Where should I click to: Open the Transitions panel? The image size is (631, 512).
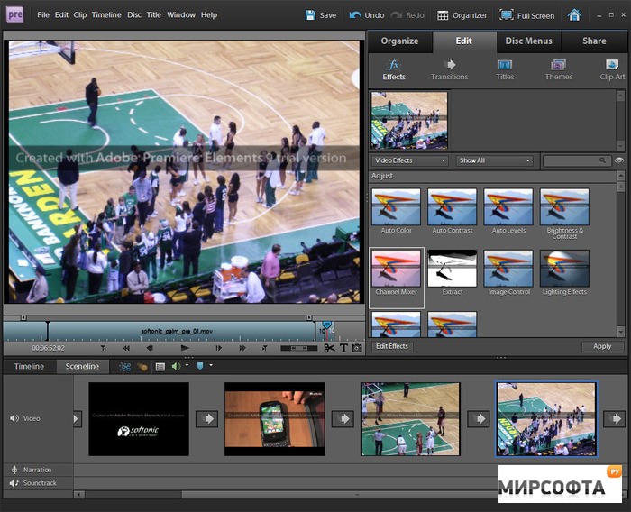coord(450,69)
